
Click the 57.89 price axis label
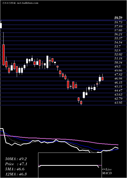(118, 26)
